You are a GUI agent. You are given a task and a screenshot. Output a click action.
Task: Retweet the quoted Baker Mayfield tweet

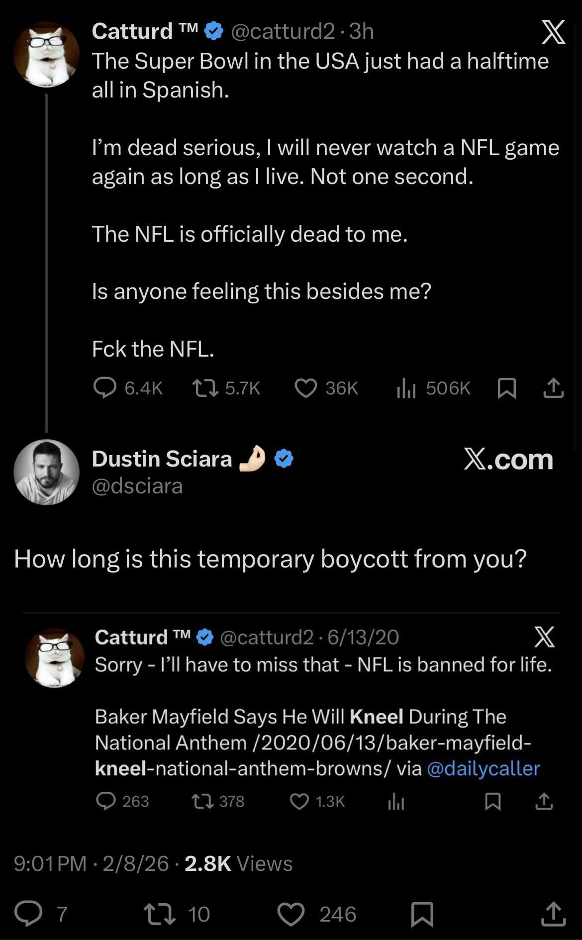(x=203, y=801)
